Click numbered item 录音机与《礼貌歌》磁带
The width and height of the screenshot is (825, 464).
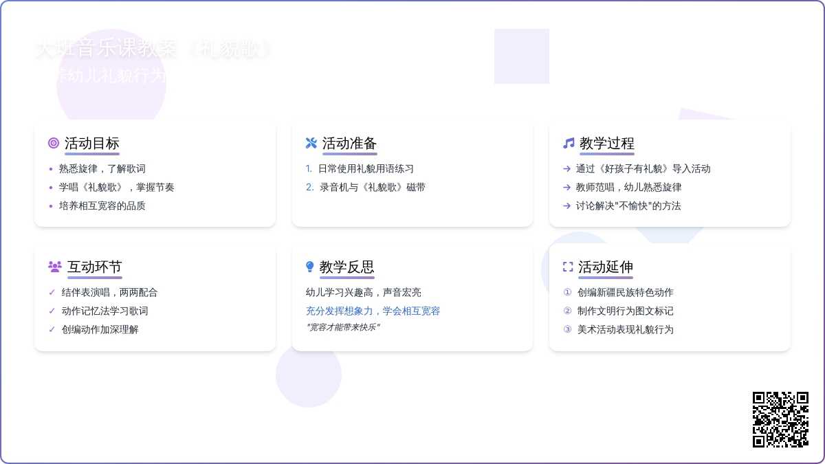[372, 187]
